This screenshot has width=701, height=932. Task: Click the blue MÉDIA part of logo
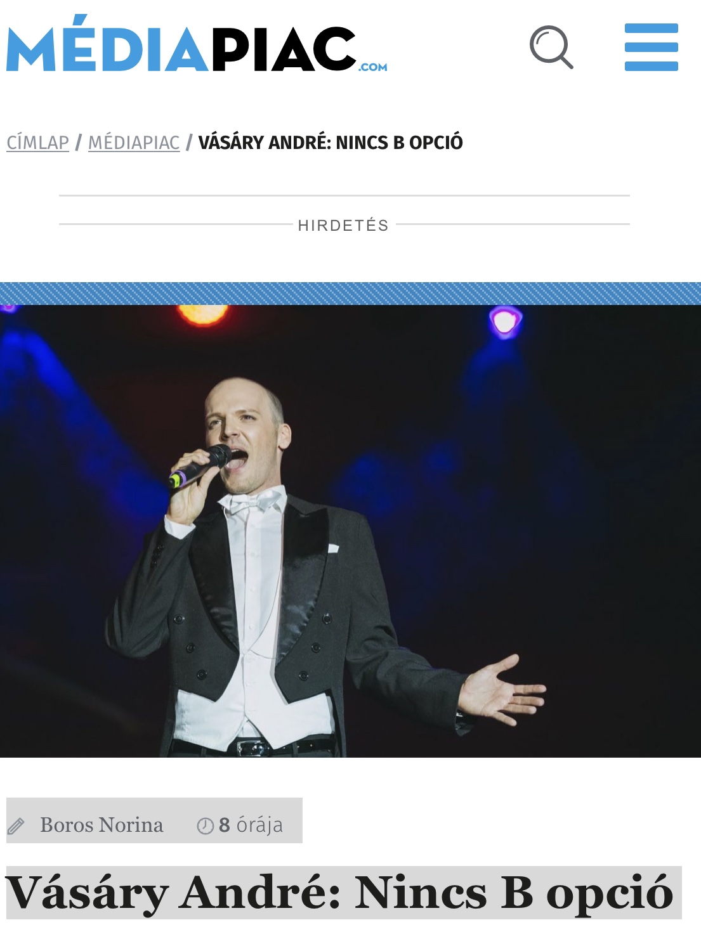[x=108, y=44]
